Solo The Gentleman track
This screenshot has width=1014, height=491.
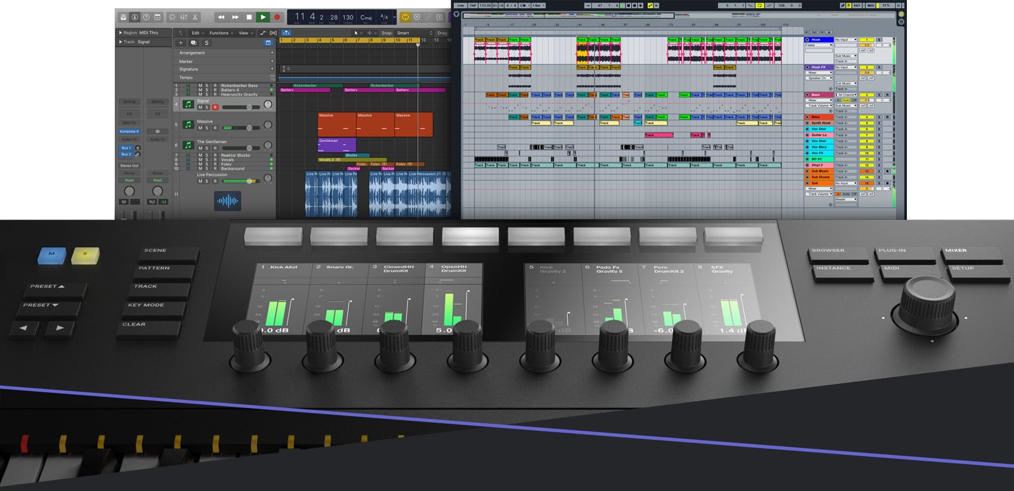pyautogui.click(x=207, y=148)
